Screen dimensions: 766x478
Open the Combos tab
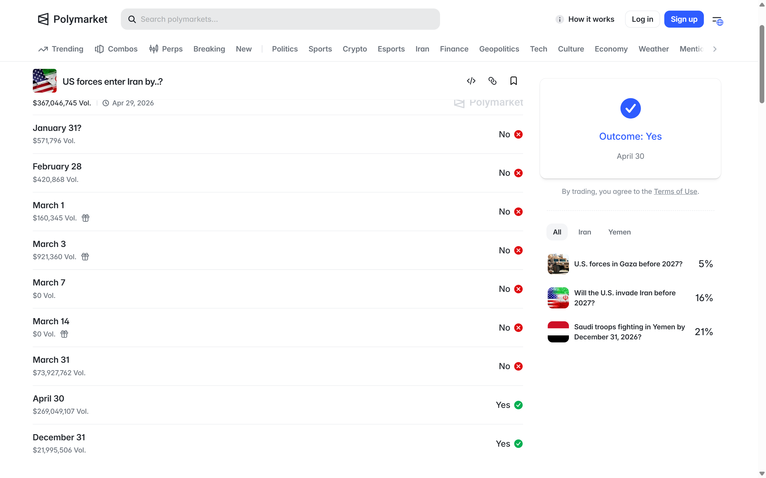click(116, 49)
